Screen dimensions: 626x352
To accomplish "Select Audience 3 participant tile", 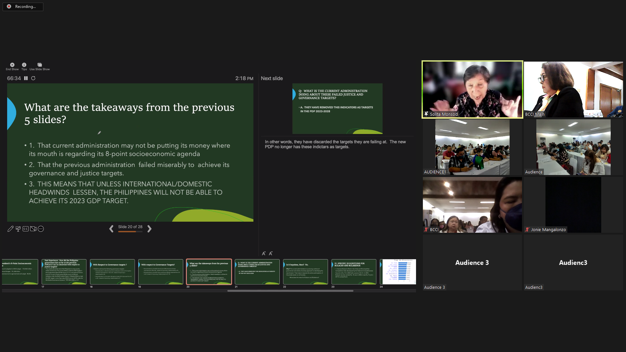I will coord(472,262).
